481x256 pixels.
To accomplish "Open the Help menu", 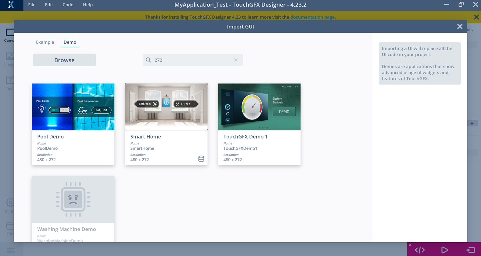I will (x=88, y=5).
